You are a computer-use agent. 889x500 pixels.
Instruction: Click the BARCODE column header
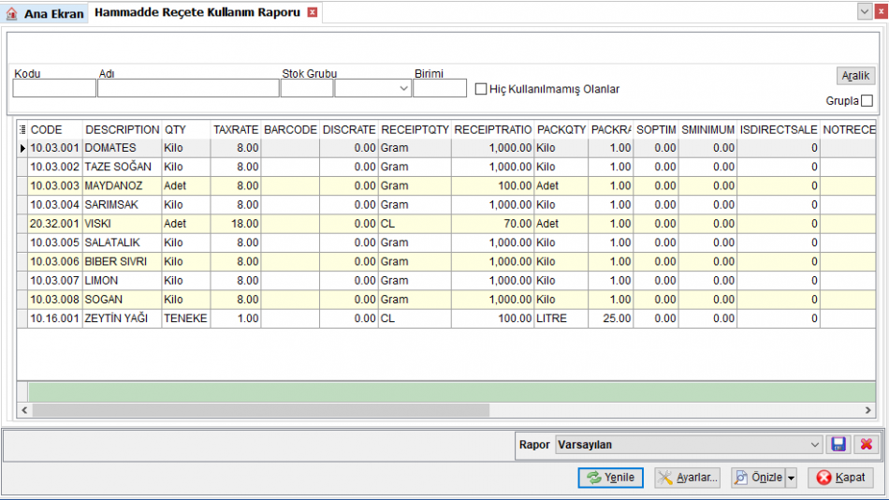click(x=290, y=129)
